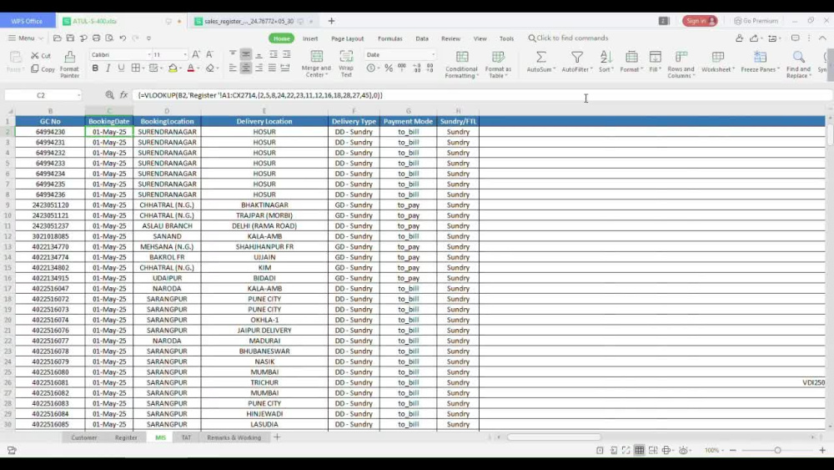
Task: Click the Go Premium button
Action: (756, 21)
